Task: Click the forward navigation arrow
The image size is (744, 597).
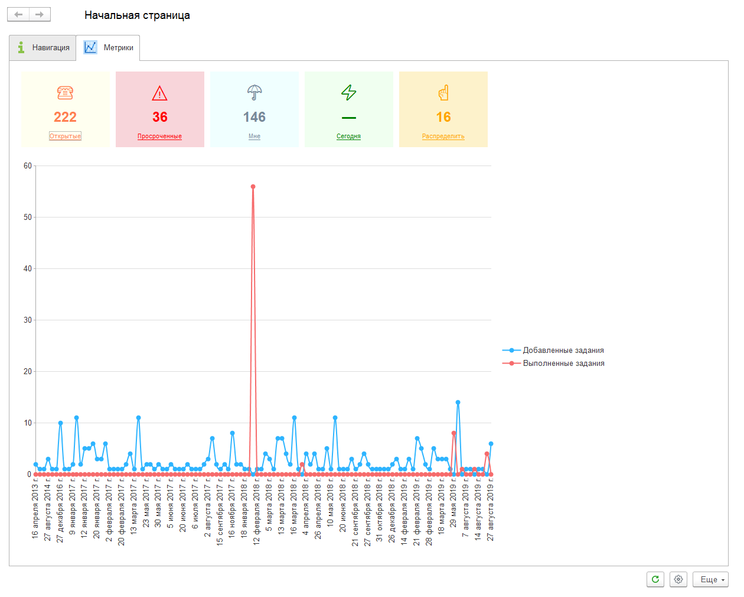Action: [x=40, y=15]
